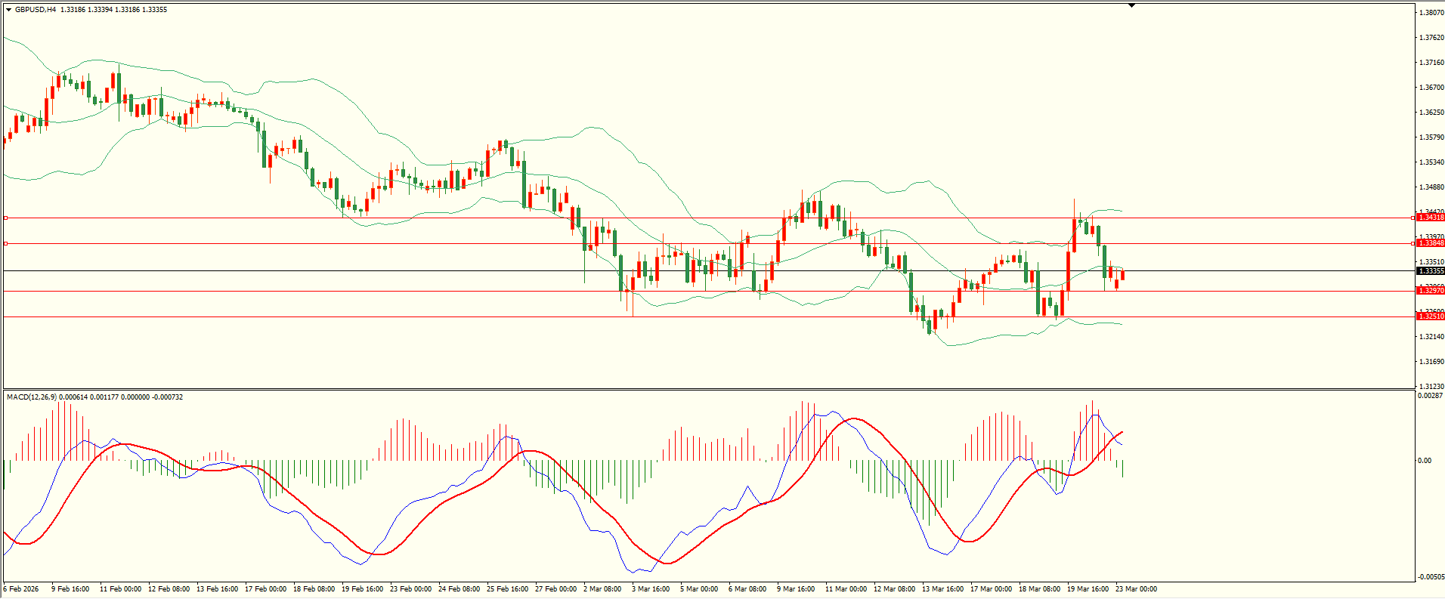Select the right handle of the 1.34318 line
The height and width of the screenshot is (599, 1445).
pos(1413,218)
